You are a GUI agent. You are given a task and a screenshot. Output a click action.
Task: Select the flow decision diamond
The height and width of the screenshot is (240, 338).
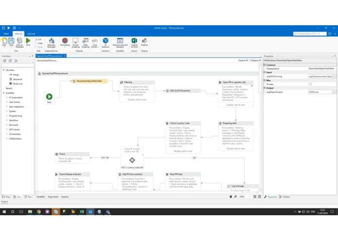(x=132, y=160)
